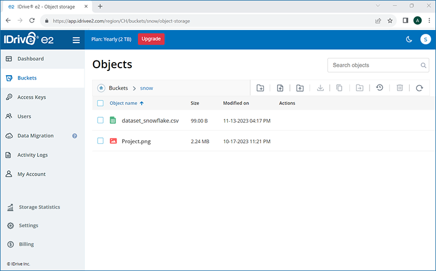Refresh the objects list
436x271 pixels.
coord(419,88)
